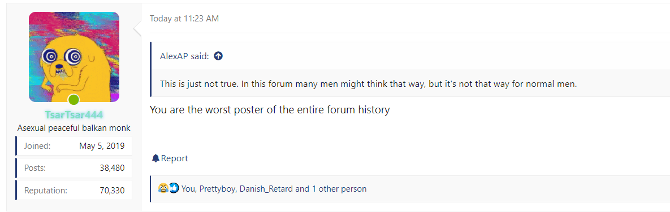Select the 'Asexual peaceful balkan monk' user title
The width and height of the screenshot is (670, 212).
(74, 128)
